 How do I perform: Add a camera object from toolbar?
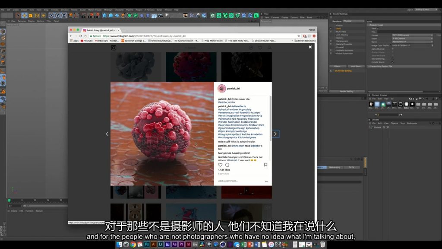click(x=161, y=16)
